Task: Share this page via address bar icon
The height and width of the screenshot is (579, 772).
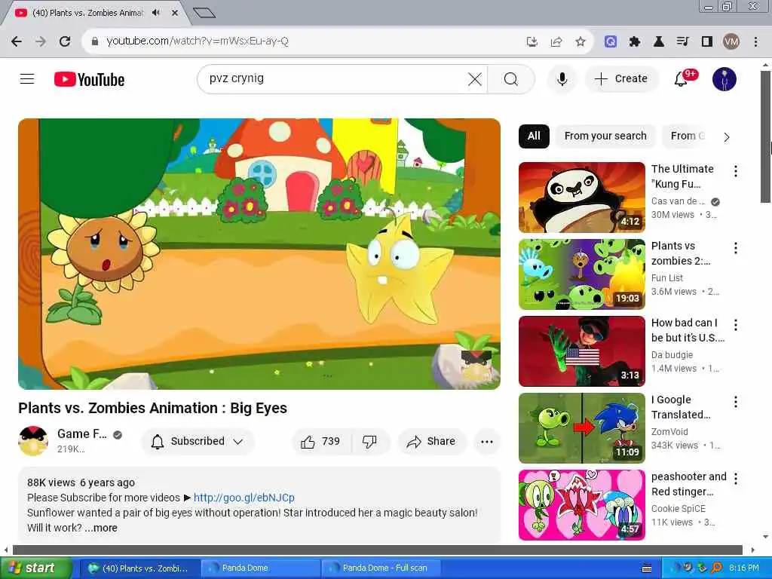Action: (556, 41)
